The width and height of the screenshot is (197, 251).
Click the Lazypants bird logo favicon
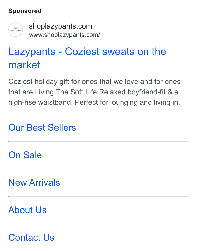(x=16, y=30)
